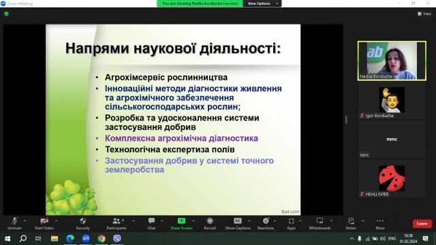
Task: Open the More menu
Action: 380,224
